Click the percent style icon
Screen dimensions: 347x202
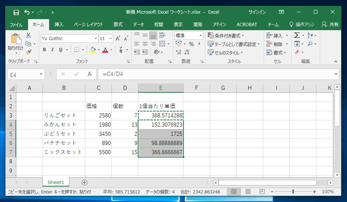click(191, 44)
